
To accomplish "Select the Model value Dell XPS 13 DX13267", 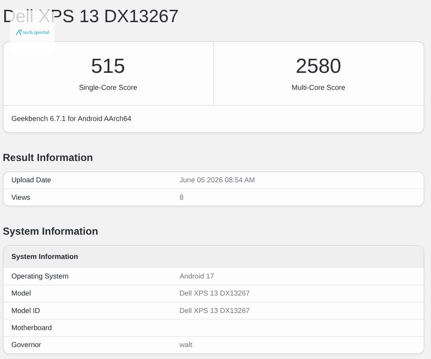I will [214, 293].
